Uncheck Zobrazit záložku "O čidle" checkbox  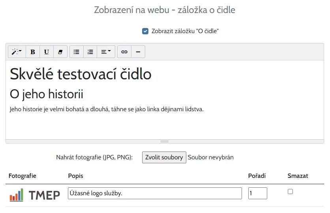[145, 31]
